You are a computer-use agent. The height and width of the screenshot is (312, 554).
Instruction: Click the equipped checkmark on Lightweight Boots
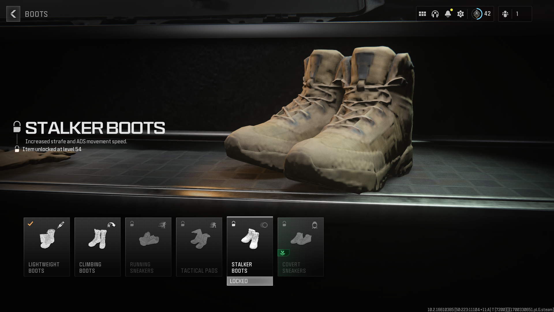tap(31, 224)
